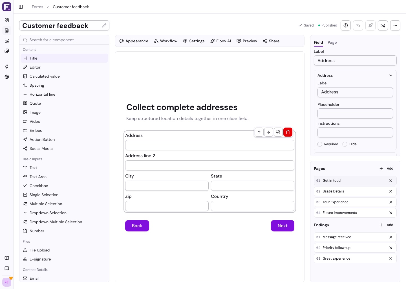Move Address field to another page
The width and height of the screenshot is (406, 289).
coord(278,132)
